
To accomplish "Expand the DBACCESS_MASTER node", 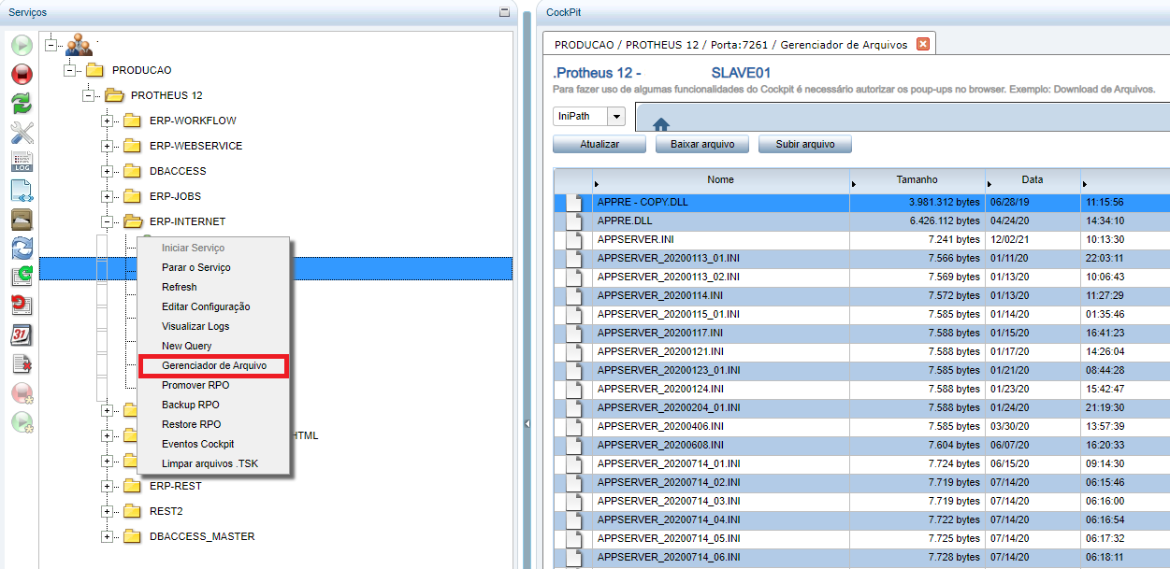I will [107, 536].
